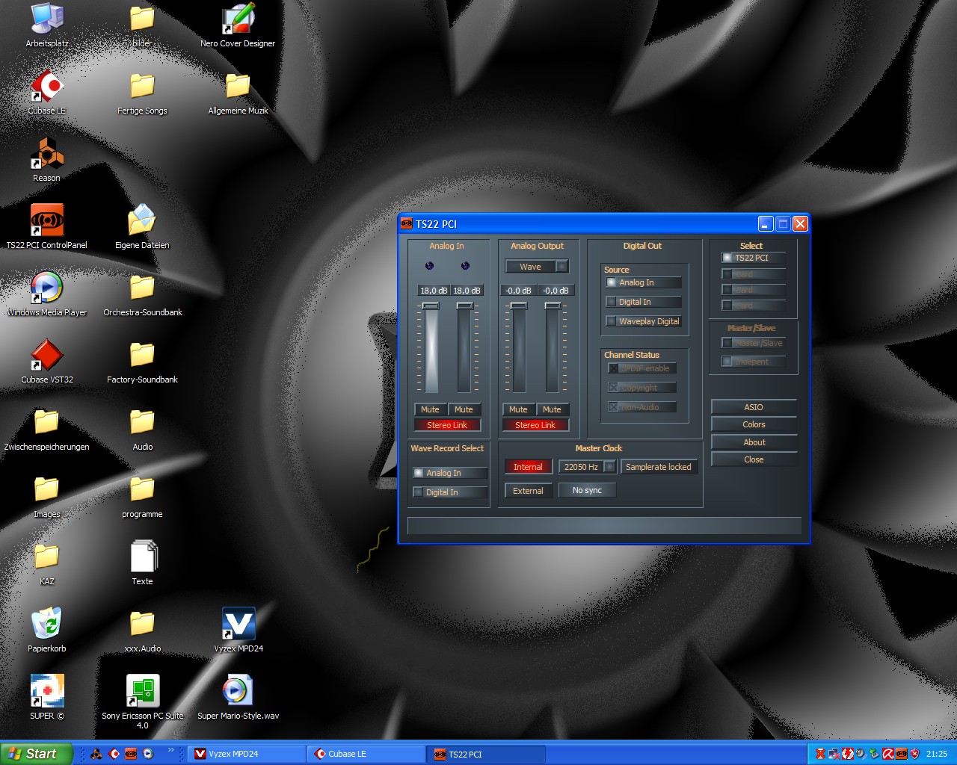Set Master Clock to Internal

pyautogui.click(x=528, y=467)
